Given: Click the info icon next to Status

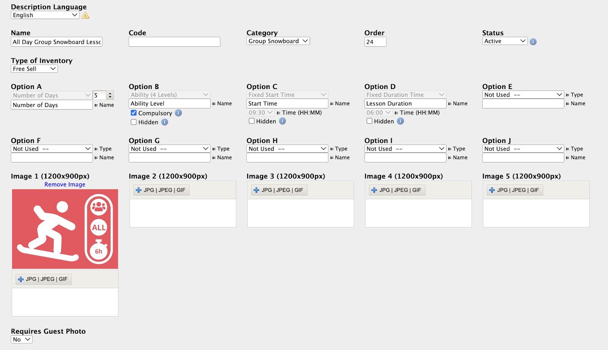Looking at the screenshot, I should pyautogui.click(x=533, y=41).
